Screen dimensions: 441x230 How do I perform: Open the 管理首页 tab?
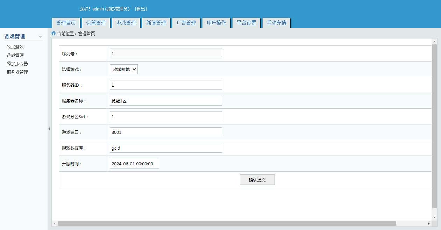point(66,23)
